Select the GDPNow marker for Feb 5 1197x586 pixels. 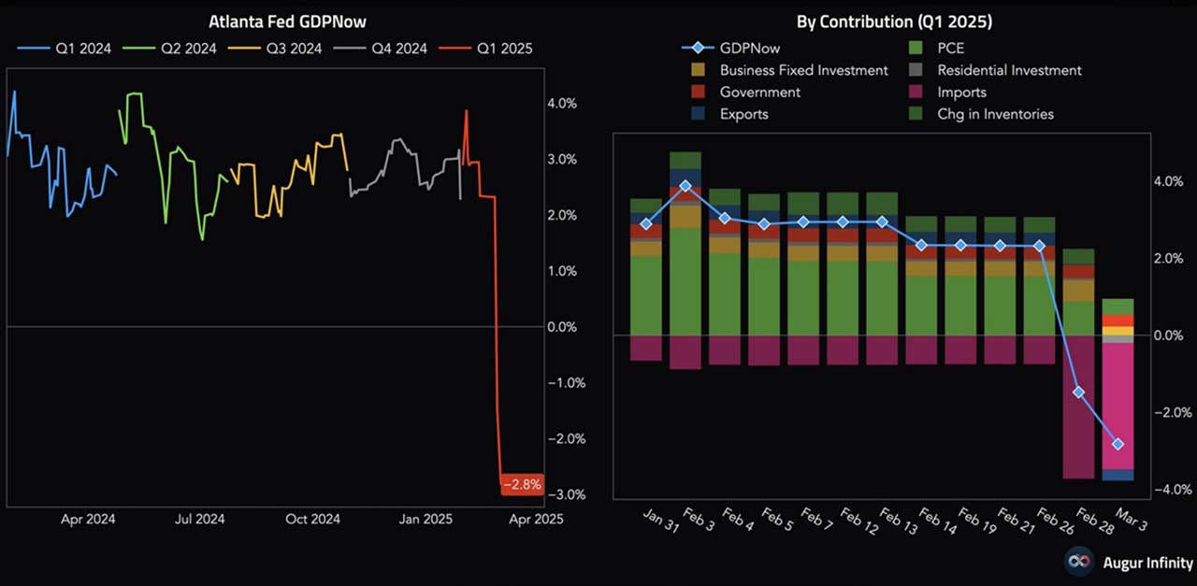point(764,224)
